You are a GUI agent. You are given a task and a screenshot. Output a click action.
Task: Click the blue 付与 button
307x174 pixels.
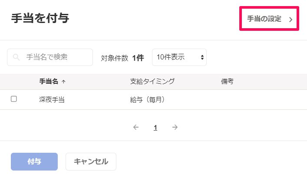(x=34, y=162)
